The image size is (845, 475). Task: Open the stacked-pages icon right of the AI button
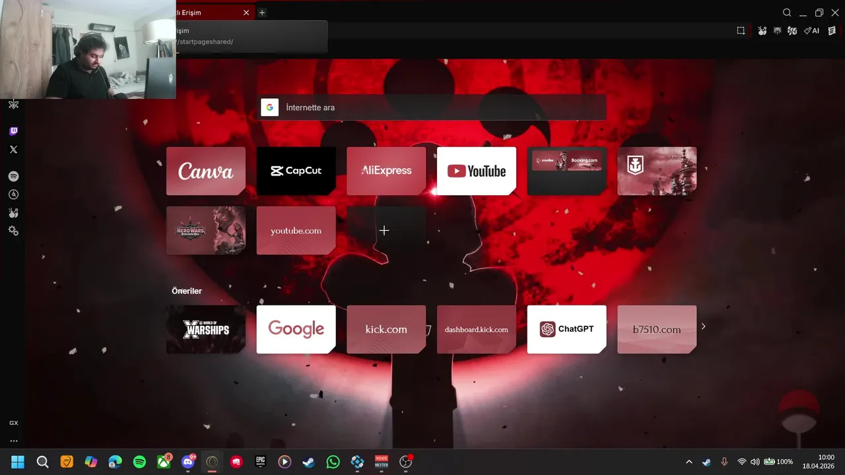(x=831, y=30)
